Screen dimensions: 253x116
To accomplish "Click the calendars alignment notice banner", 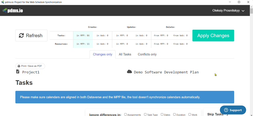I will [125, 97].
